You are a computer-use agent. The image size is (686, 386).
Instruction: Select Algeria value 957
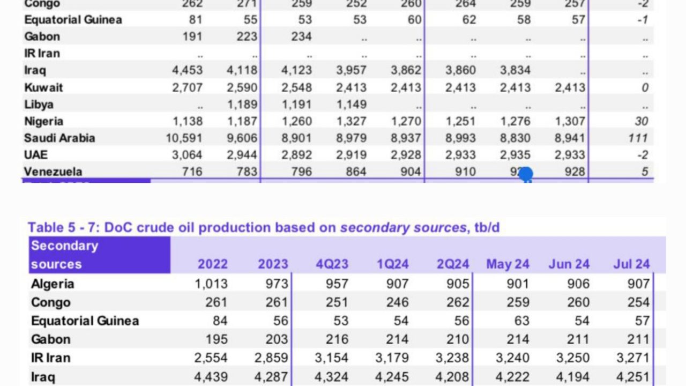point(337,284)
